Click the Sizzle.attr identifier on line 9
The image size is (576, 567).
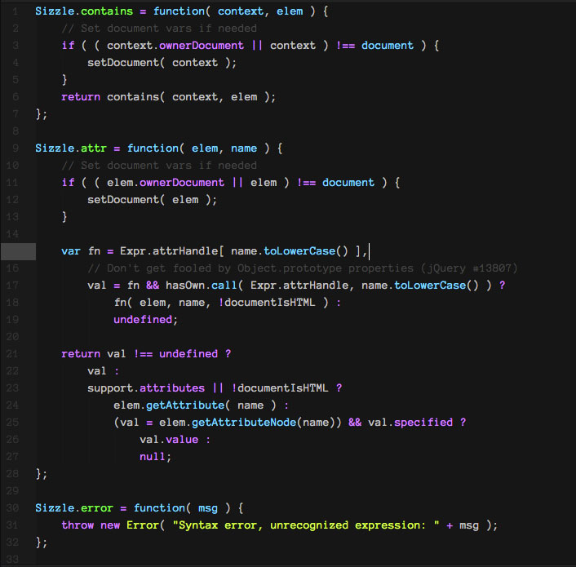click(x=71, y=148)
